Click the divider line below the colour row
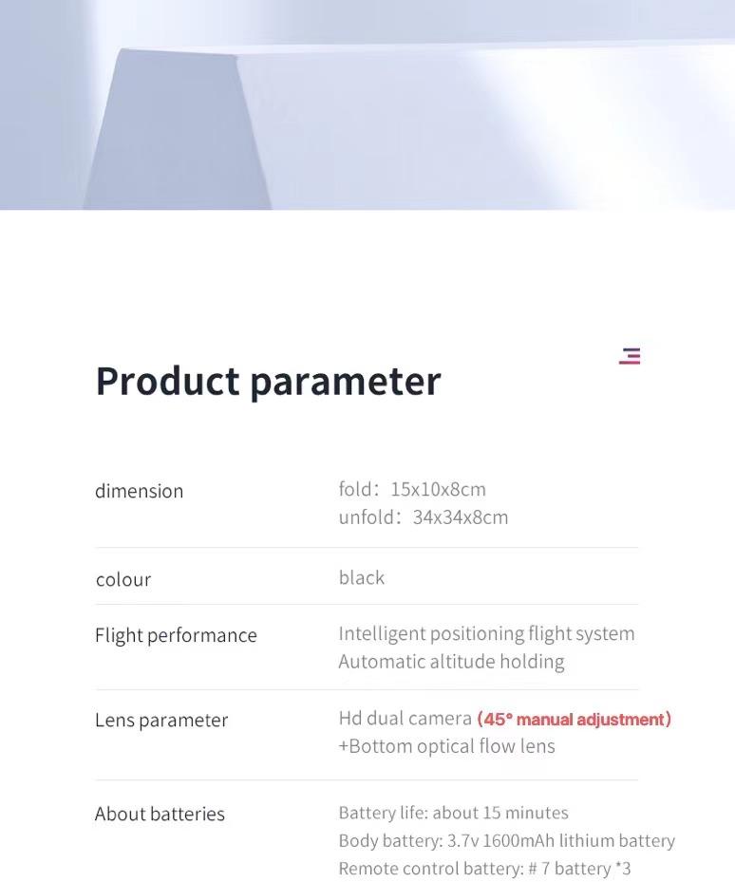 (367, 605)
